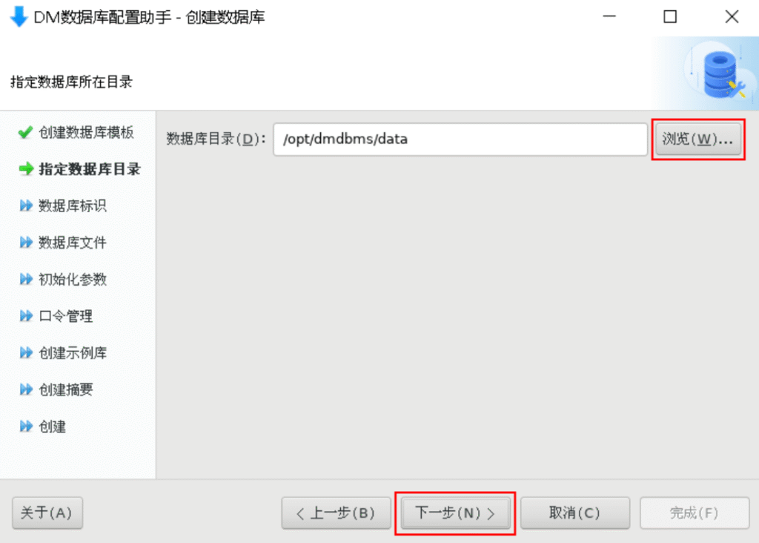The image size is (759, 543).
Task: Click the 数据库目录 path input field
Action: (460, 139)
